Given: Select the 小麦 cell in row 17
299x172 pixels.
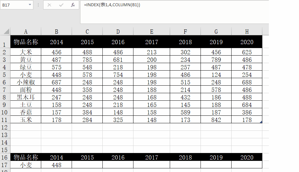Looking at the screenshot, I should [26, 165].
